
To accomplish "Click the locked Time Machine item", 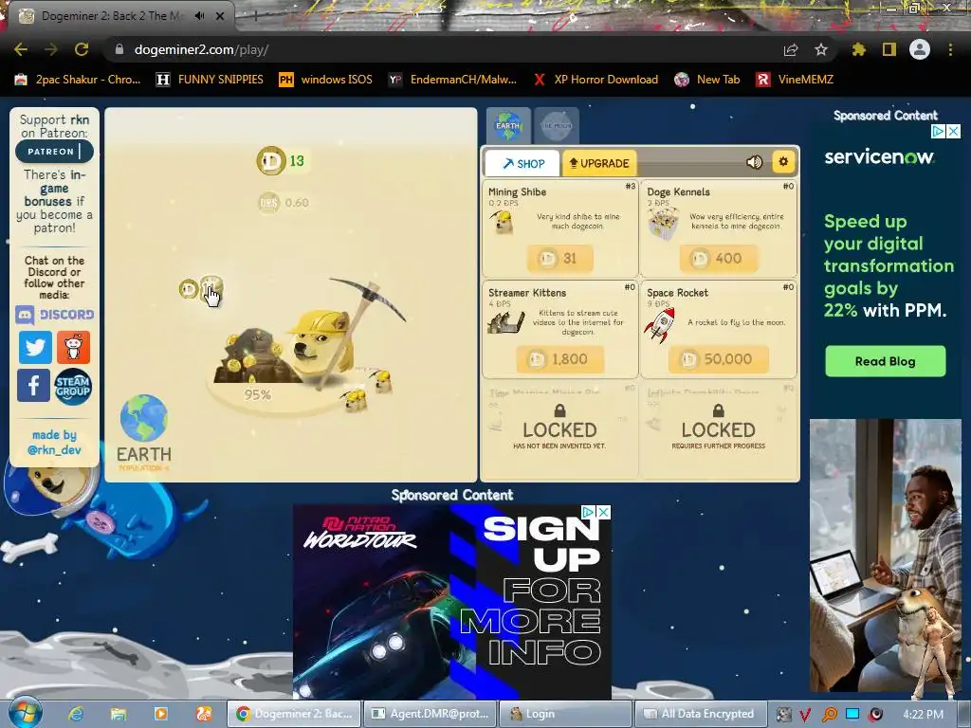I will 559,429.
